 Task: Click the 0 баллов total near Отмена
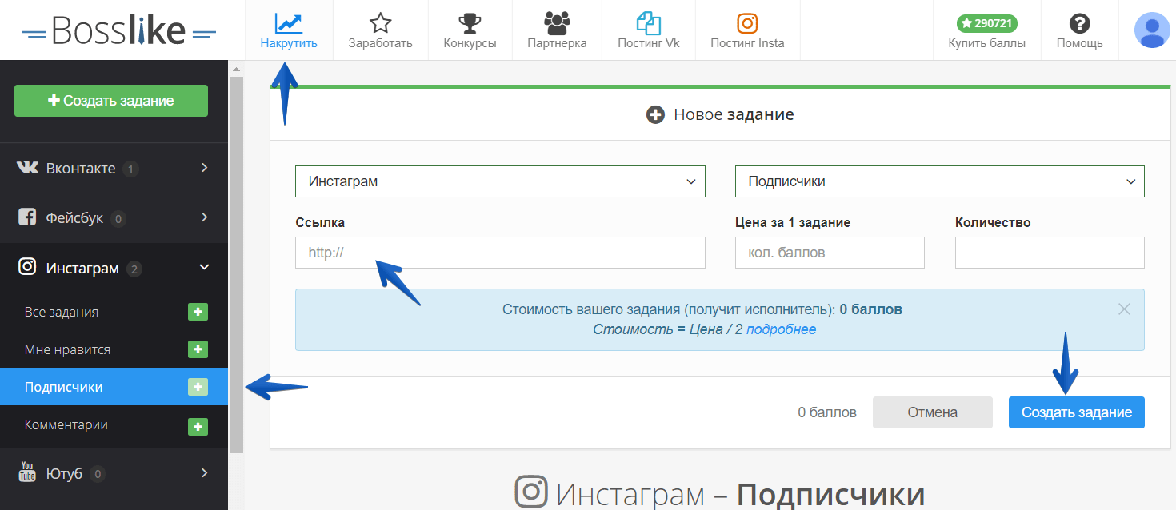[x=827, y=412]
